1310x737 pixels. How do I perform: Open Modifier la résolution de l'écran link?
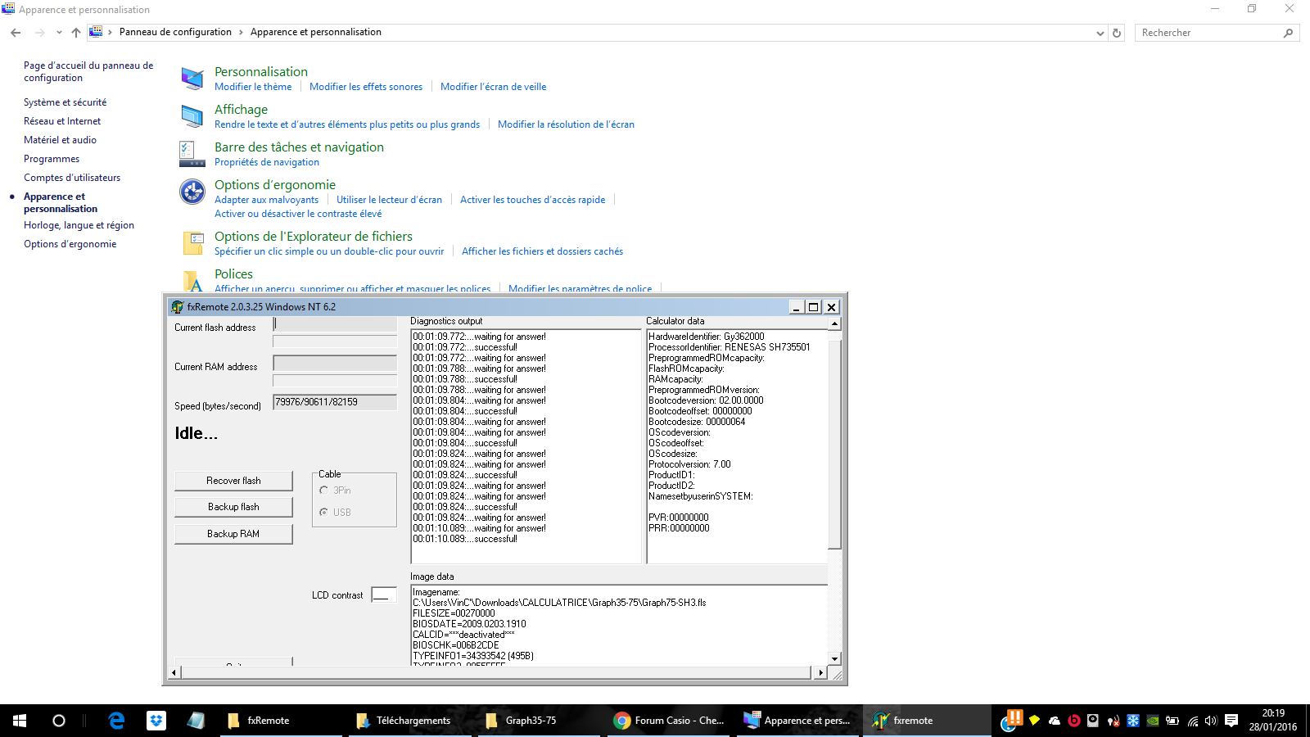coord(566,124)
